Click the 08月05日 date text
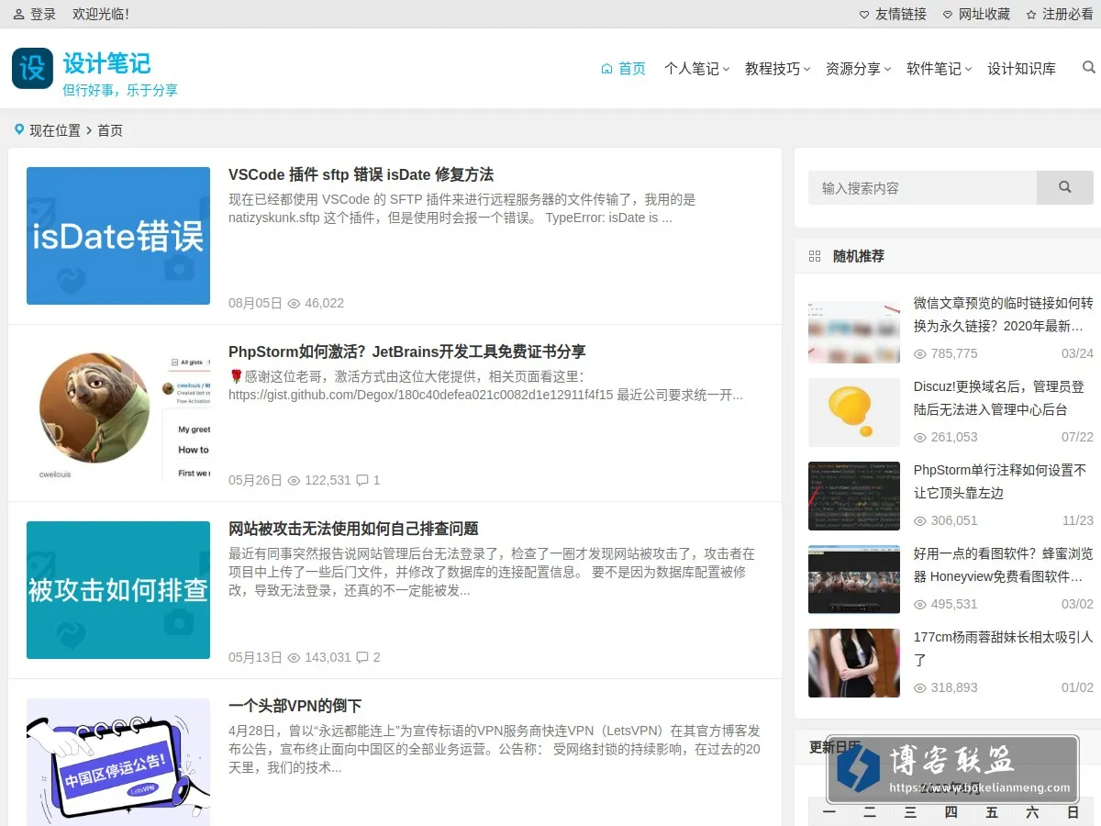1101x826 pixels. [x=255, y=303]
